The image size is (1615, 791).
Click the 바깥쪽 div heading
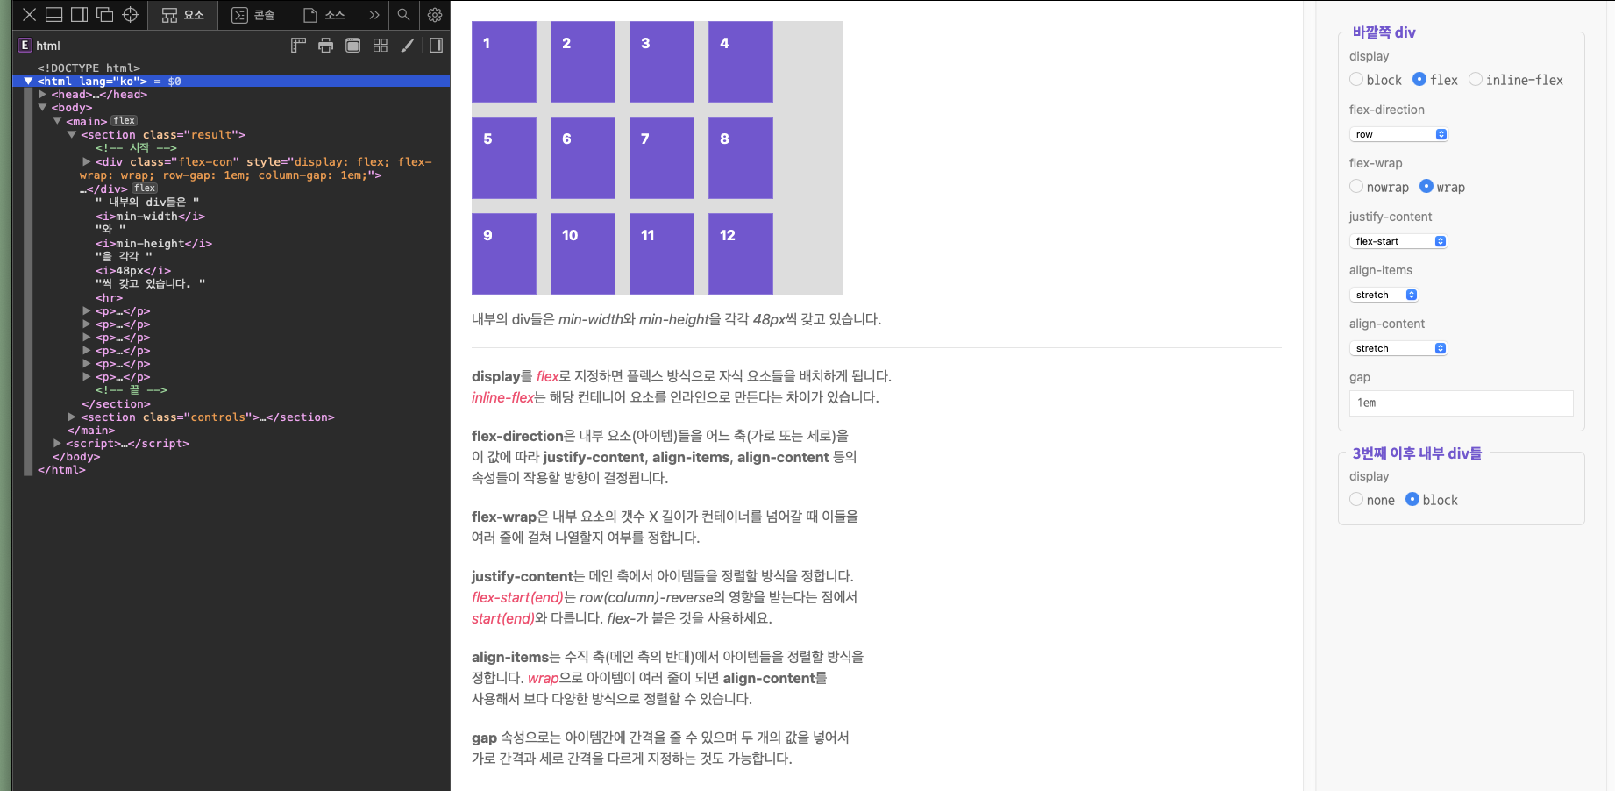pos(1384,32)
